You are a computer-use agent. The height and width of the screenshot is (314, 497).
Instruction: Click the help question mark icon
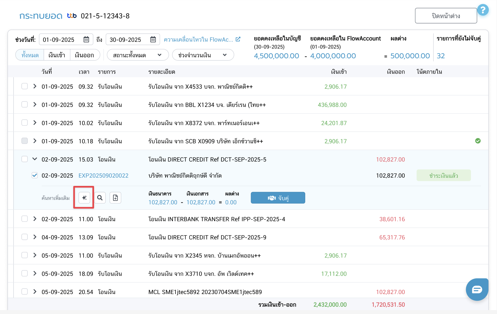pos(483,10)
